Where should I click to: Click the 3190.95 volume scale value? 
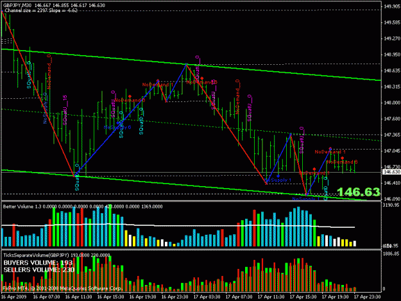pos(391,205)
